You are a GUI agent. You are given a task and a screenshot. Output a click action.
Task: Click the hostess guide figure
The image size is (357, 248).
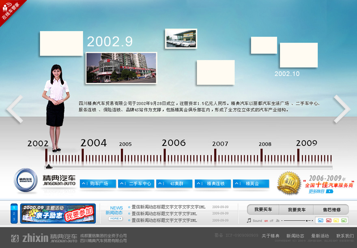click(x=56, y=108)
